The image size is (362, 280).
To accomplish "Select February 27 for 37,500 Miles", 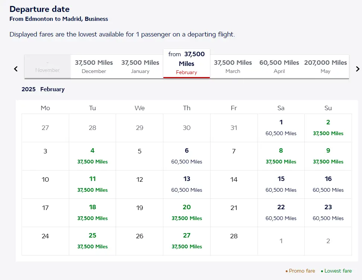I will tap(187, 241).
